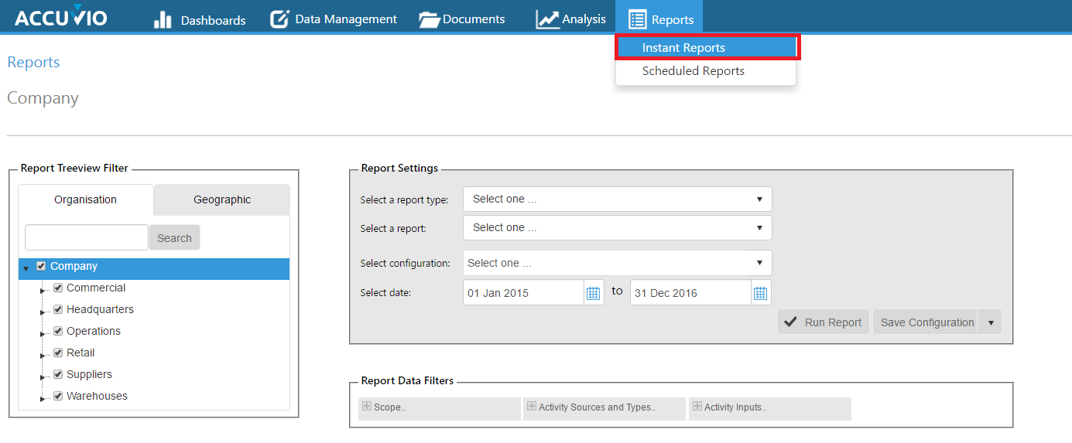
Task: Expand the Activity Inputs filter
Action: coord(770,407)
